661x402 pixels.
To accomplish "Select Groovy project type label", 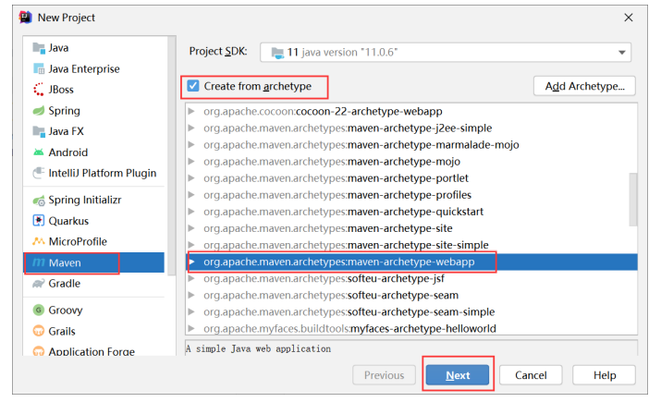I will (66, 311).
